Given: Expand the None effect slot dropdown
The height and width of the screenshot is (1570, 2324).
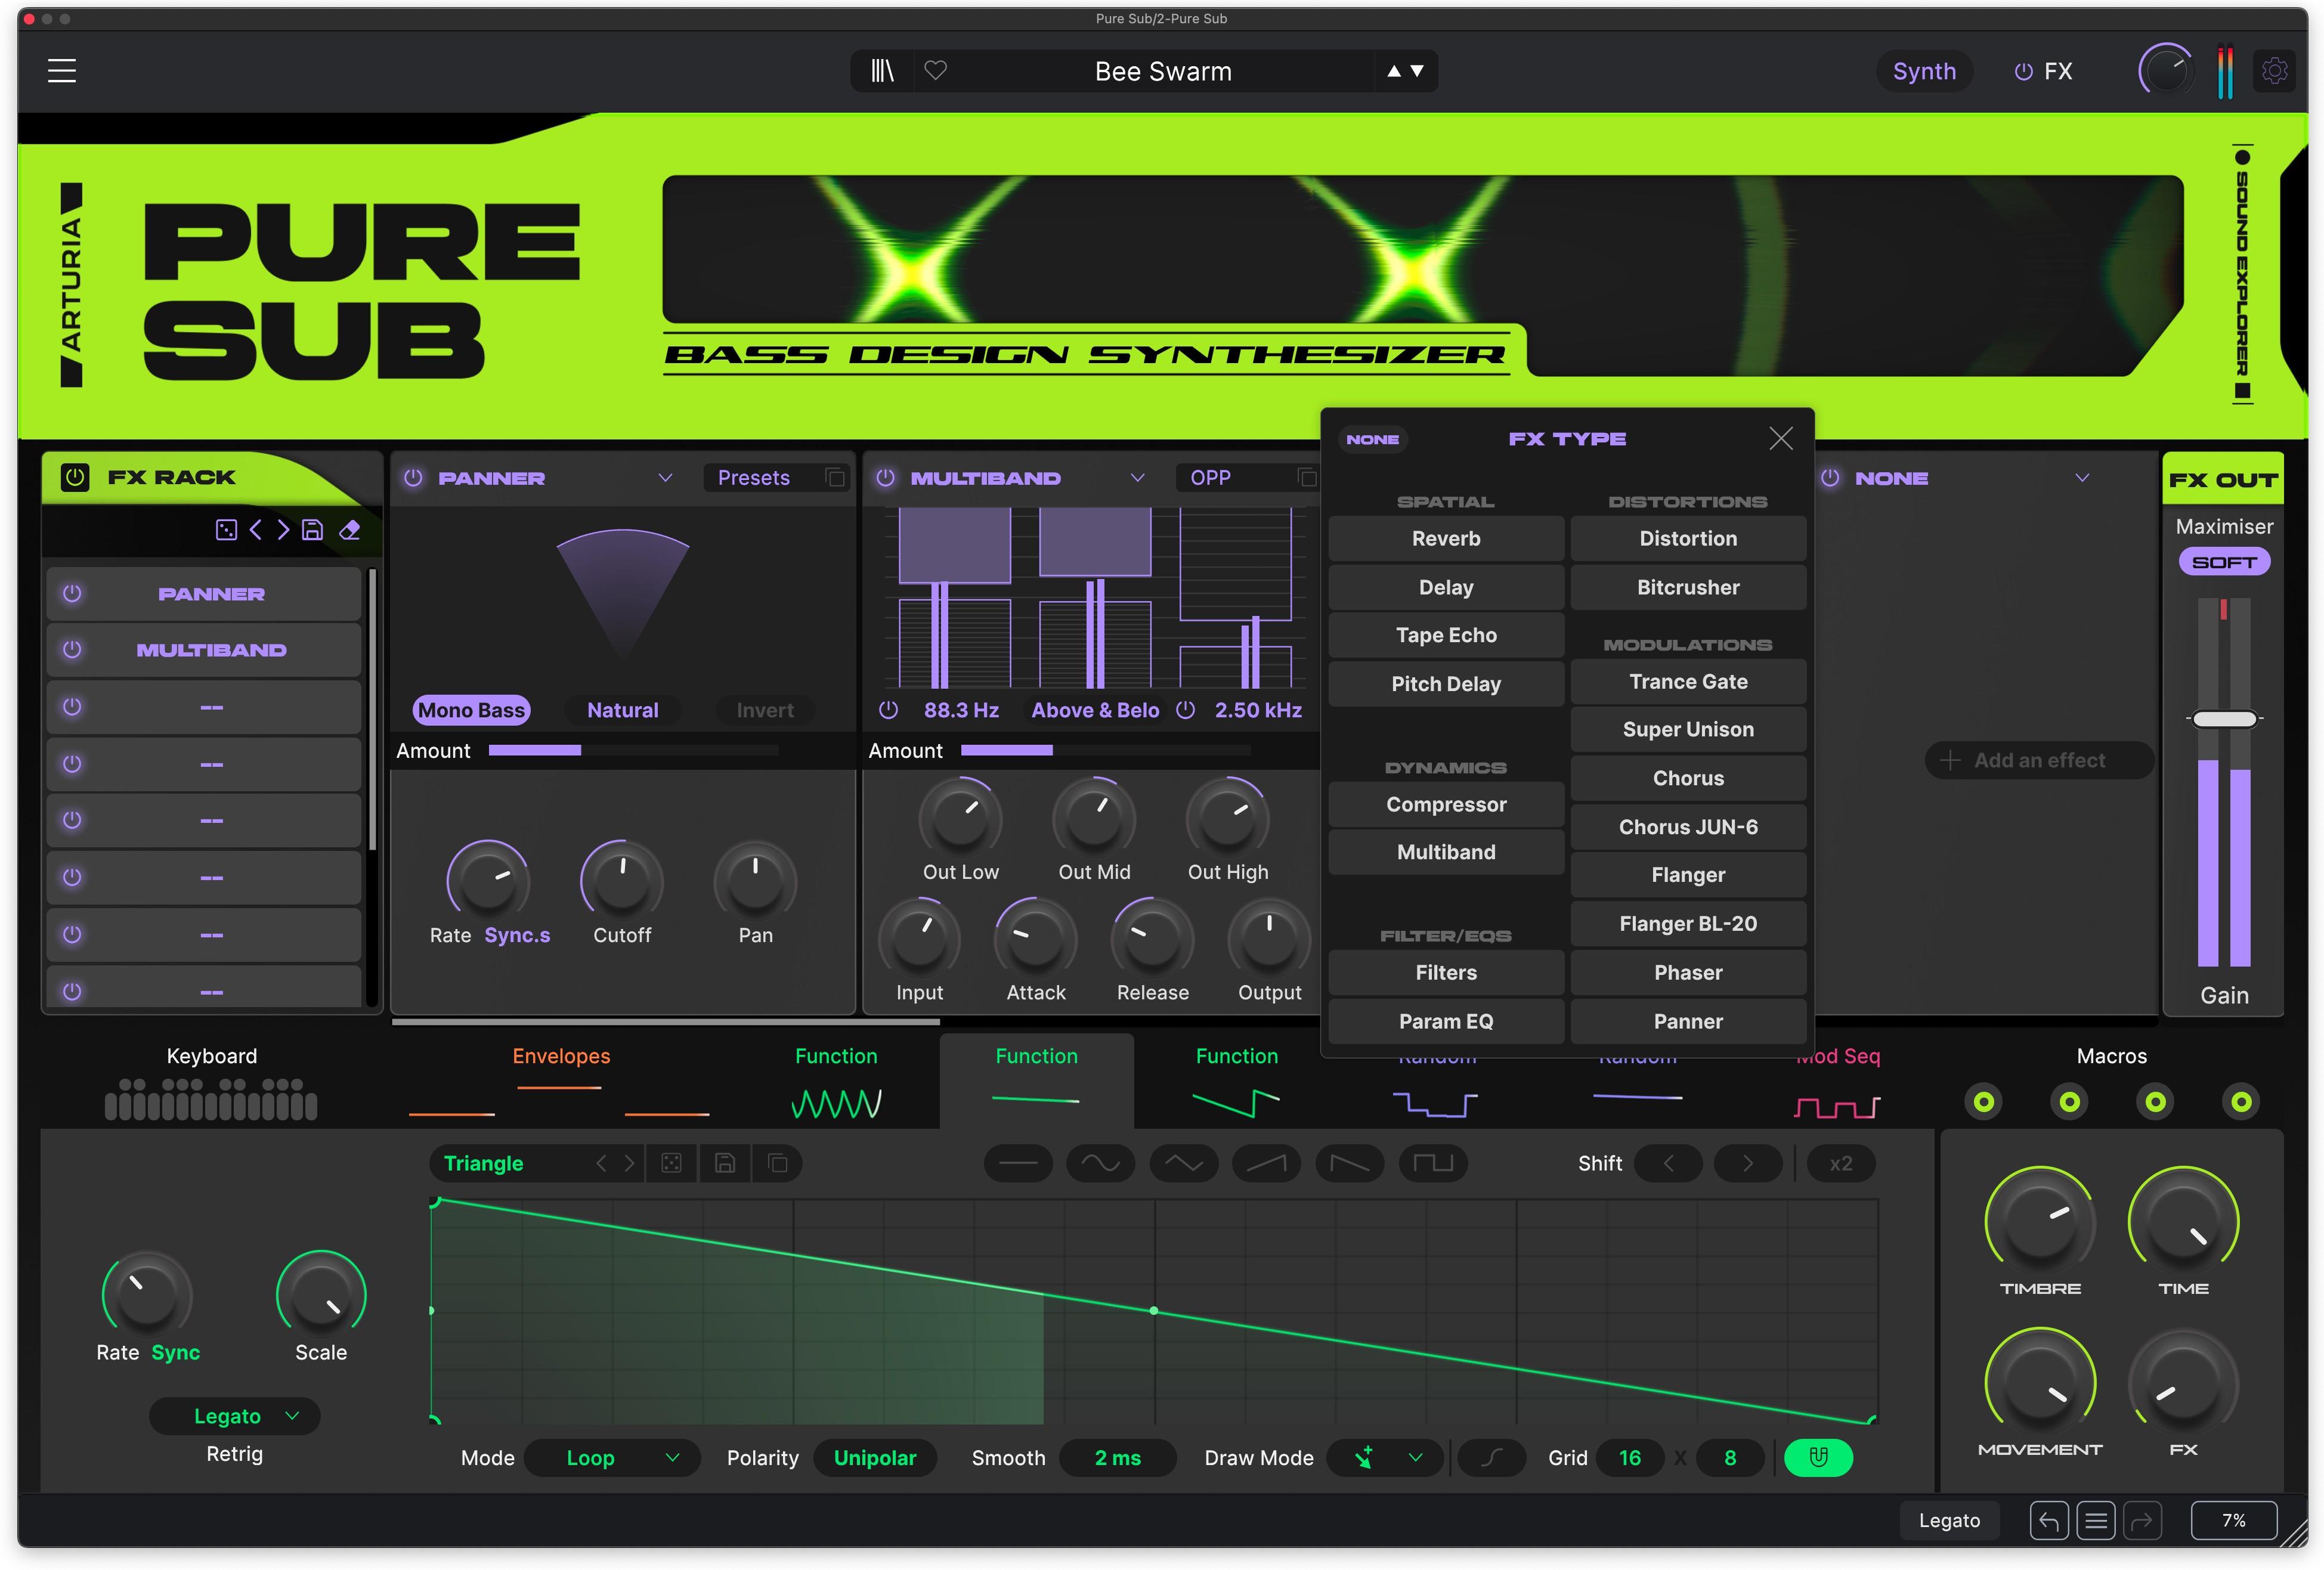Looking at the screenshot, I should (x=2082, y=478).
